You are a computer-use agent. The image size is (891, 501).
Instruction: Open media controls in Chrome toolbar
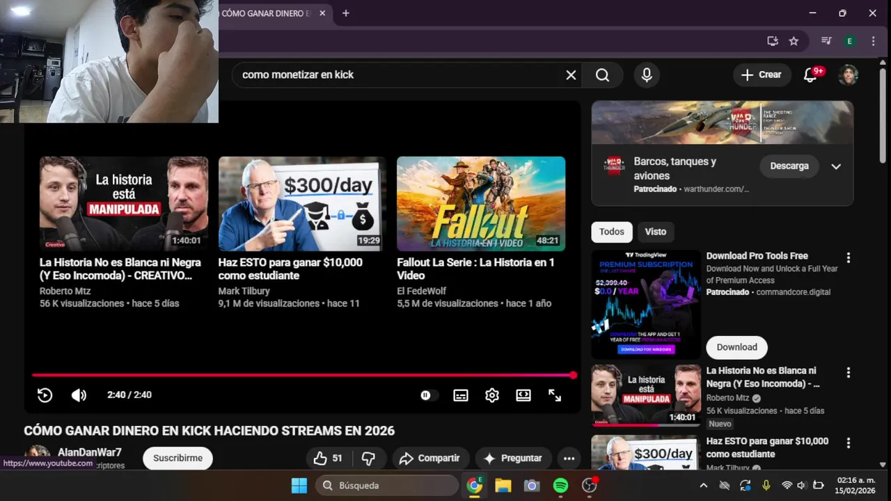coord(826,41)
